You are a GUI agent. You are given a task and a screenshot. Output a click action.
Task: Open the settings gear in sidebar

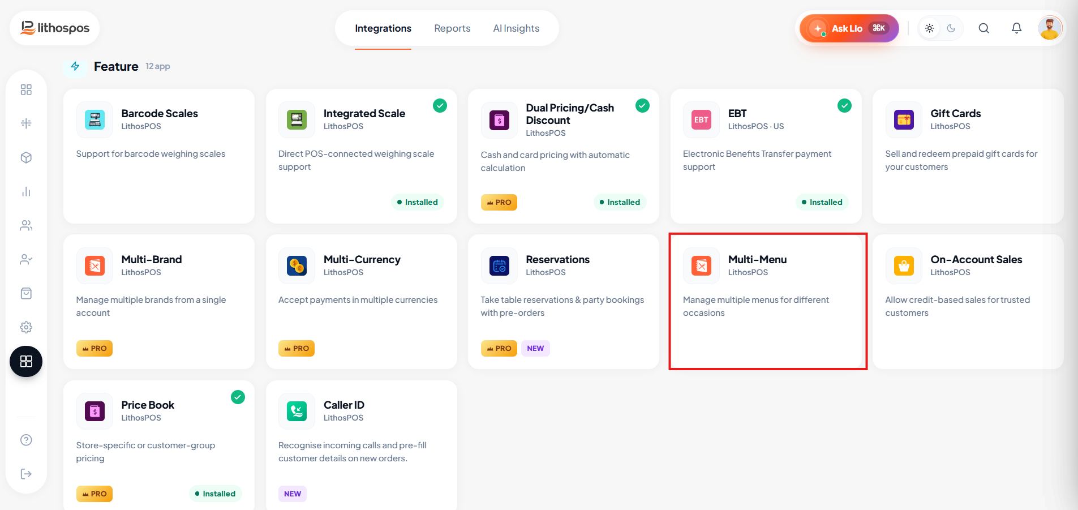point(26,327)
